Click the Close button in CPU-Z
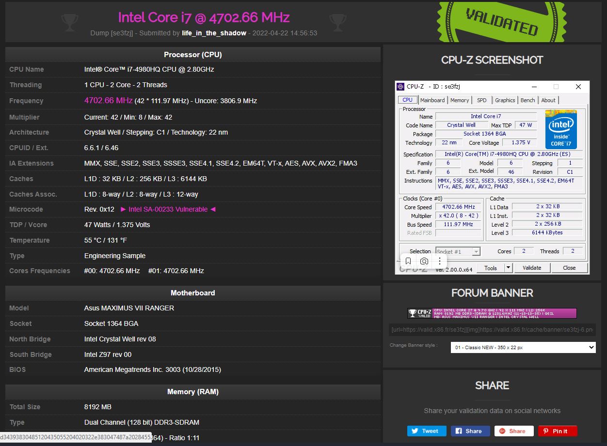This screenshot has height=446, width=607. (x=569, y=268)
